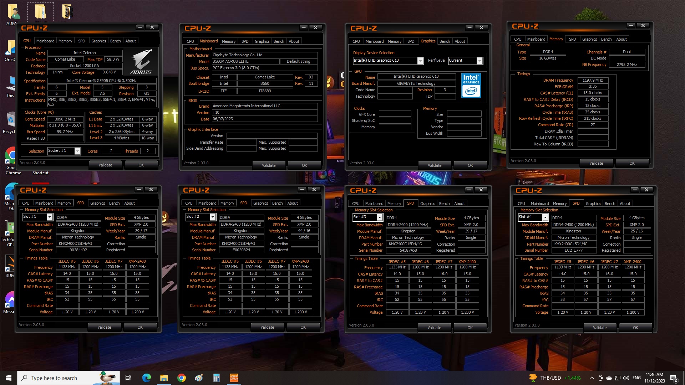The height and width of the screenshot is (385, 685).
Task: Select SPD tab in the Memory window
Action: 572,39
